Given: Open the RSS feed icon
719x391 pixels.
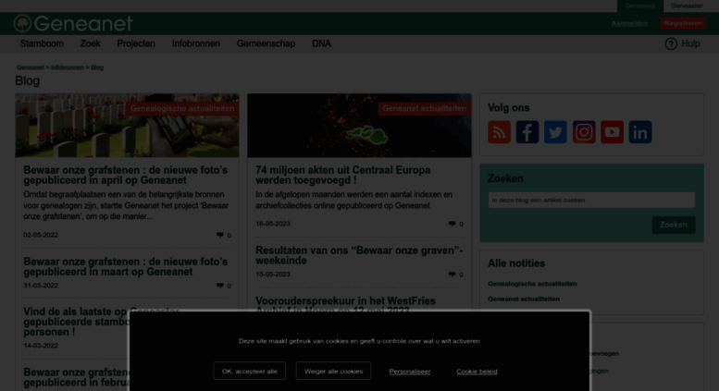Looking at the screenshot, I should (x=500, y=132).
